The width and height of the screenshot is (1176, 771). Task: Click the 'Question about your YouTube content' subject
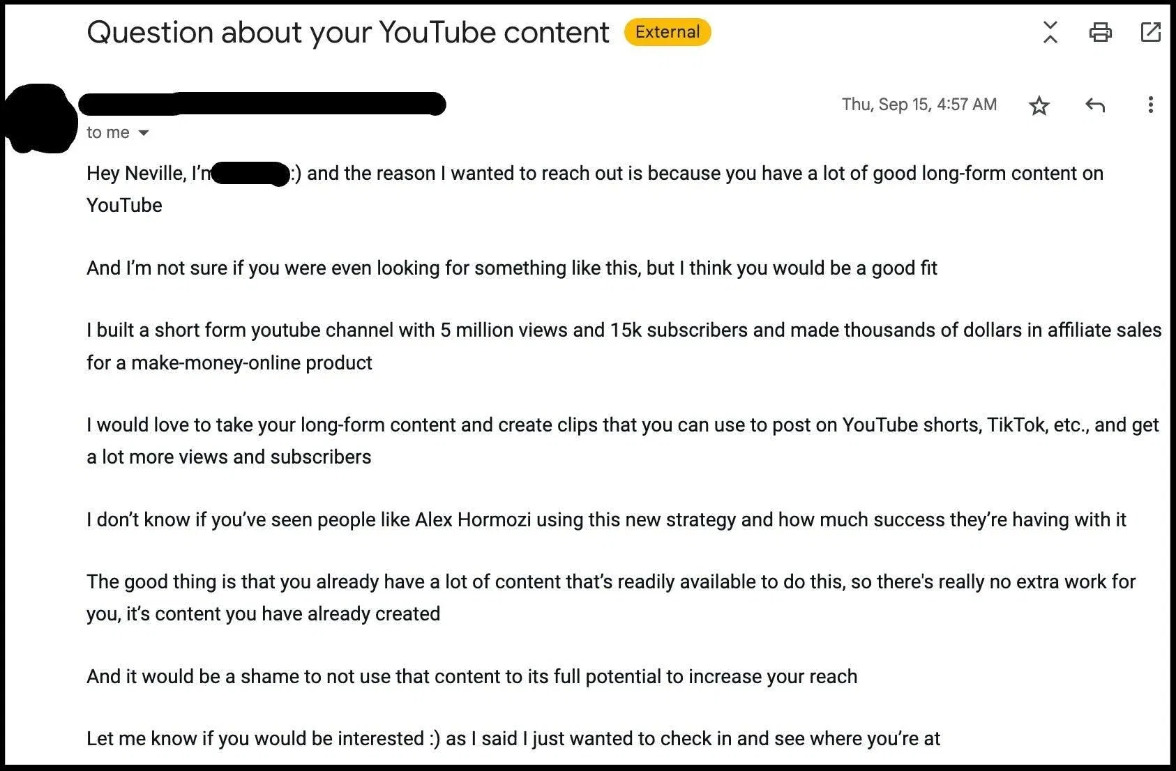(348, 33)
